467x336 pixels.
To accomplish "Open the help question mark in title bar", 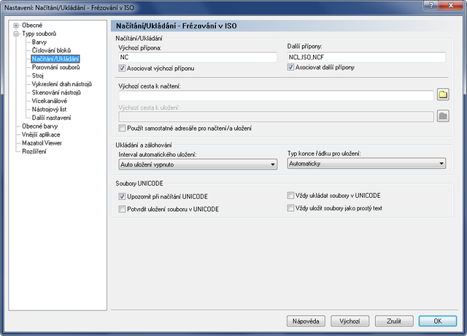I will (431, 5).
